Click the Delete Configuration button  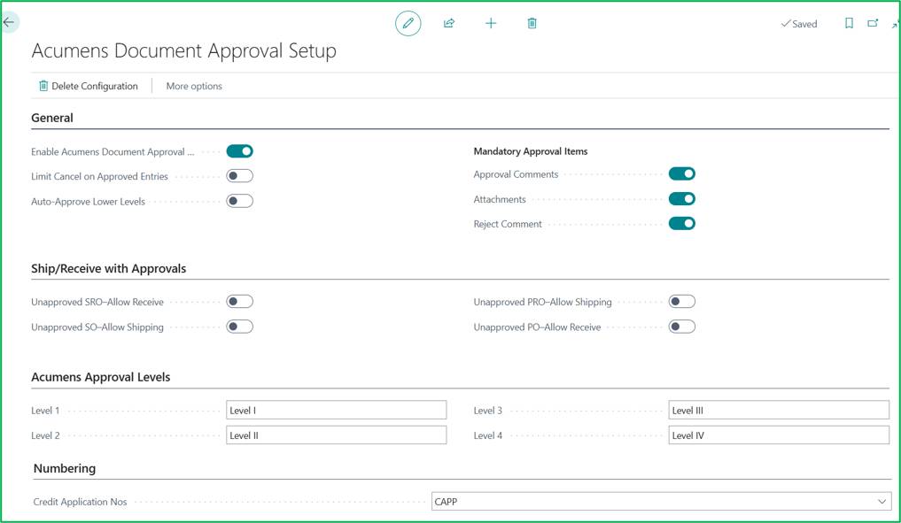89,86
